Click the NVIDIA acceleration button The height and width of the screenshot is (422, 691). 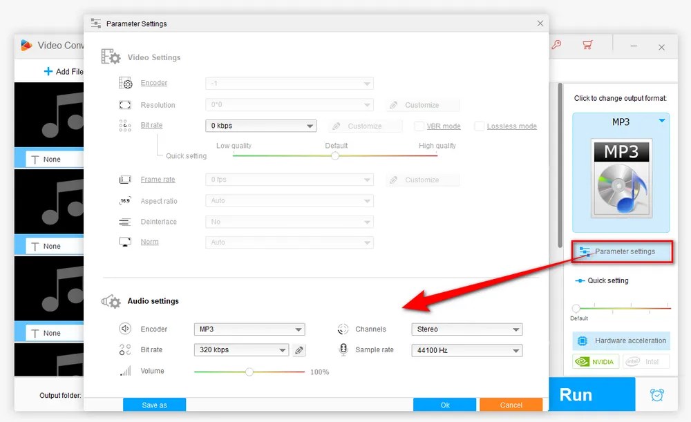[596, 362]
